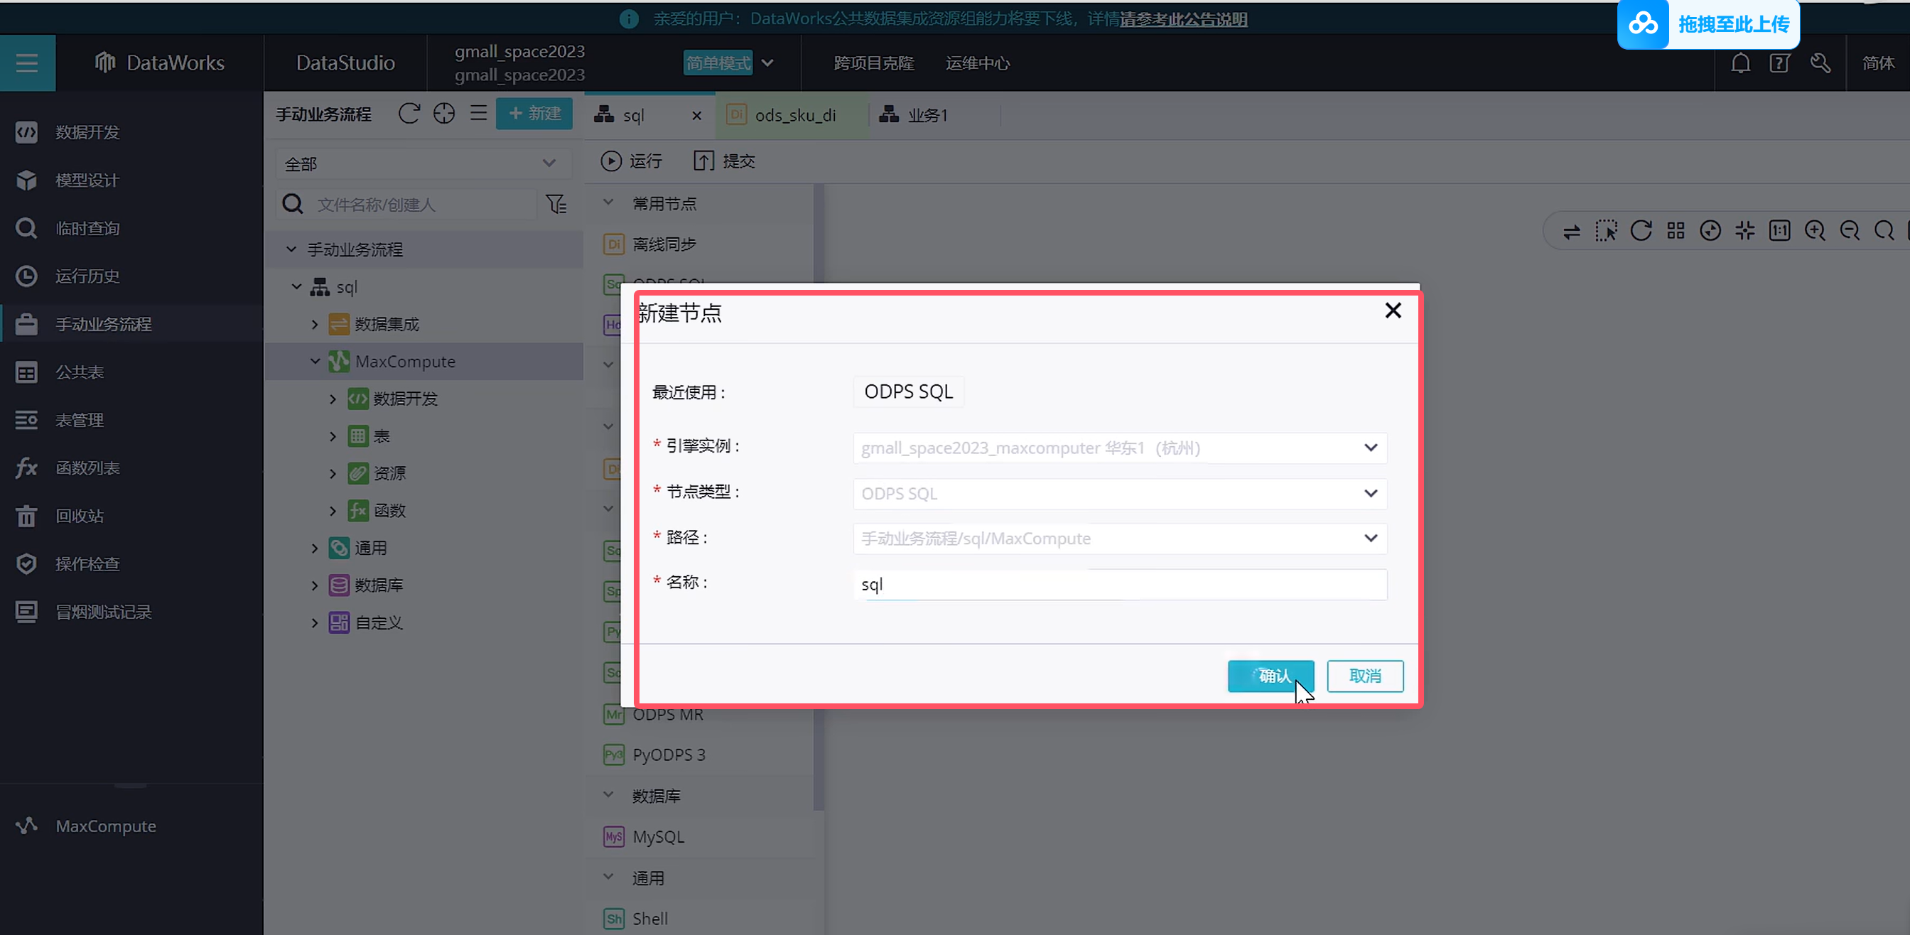
Task: Expand the 数据集成 tree folder
Action: 315,324
